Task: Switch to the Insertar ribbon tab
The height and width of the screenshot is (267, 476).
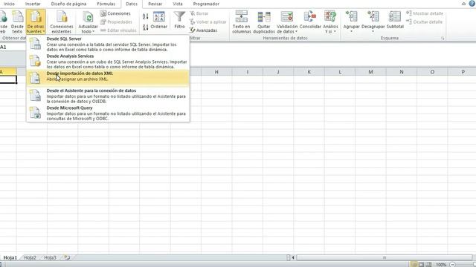Action: pyautogui.click(x=33, y=4)
